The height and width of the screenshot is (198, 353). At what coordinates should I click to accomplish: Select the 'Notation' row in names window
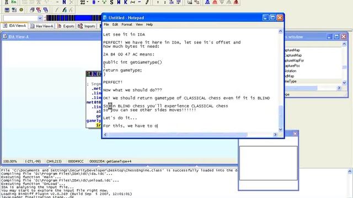[291, 71]
